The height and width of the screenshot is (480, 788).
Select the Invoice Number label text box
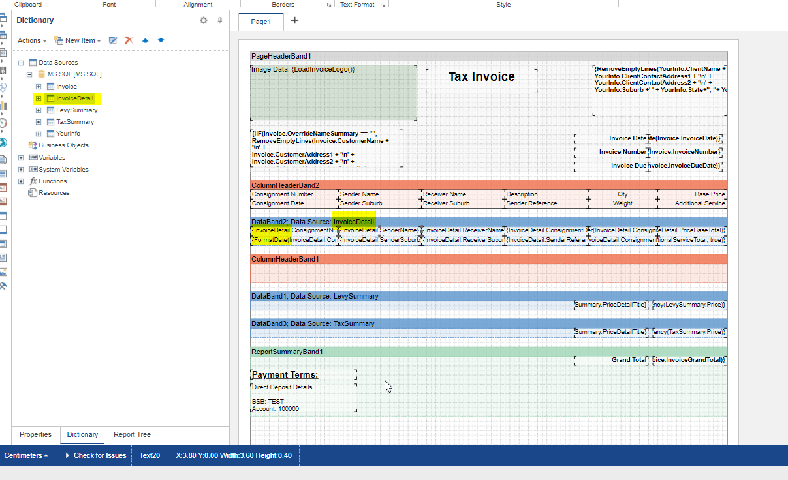[x=612, y=152]
